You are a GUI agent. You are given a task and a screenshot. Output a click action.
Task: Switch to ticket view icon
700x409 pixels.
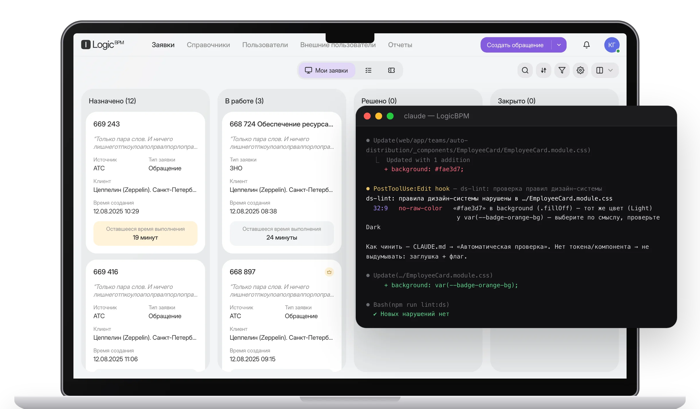tap(391, 70)
